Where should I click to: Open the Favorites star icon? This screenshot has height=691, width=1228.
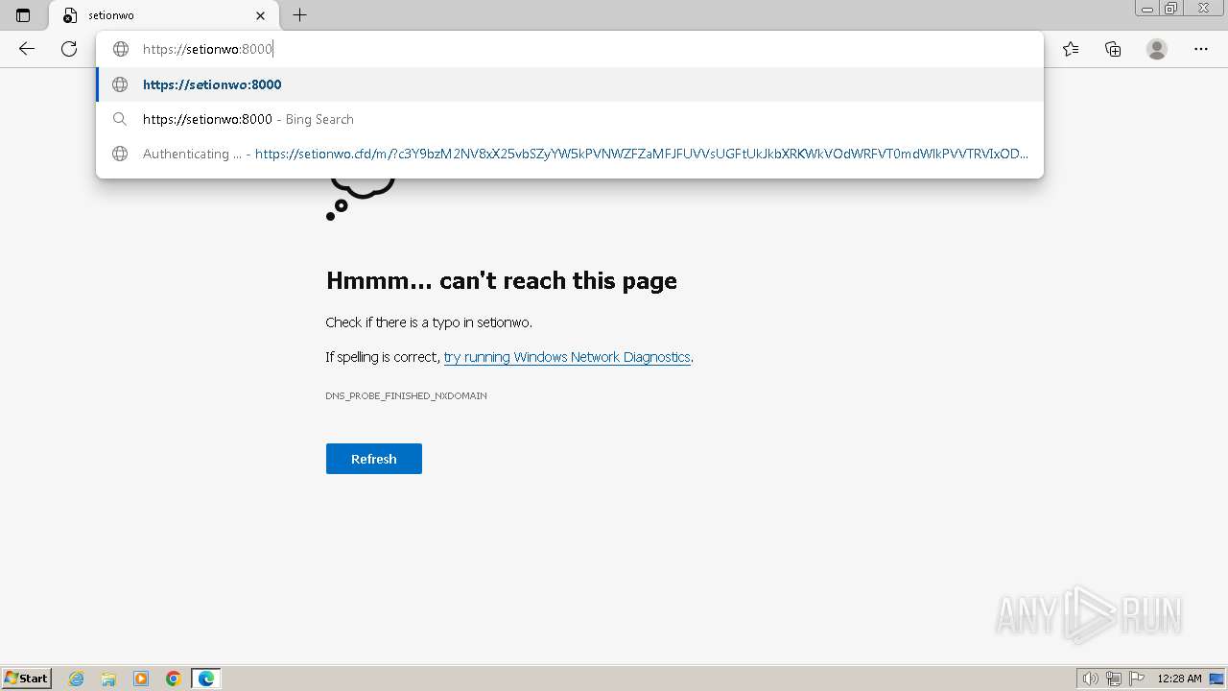point(1071,49)
